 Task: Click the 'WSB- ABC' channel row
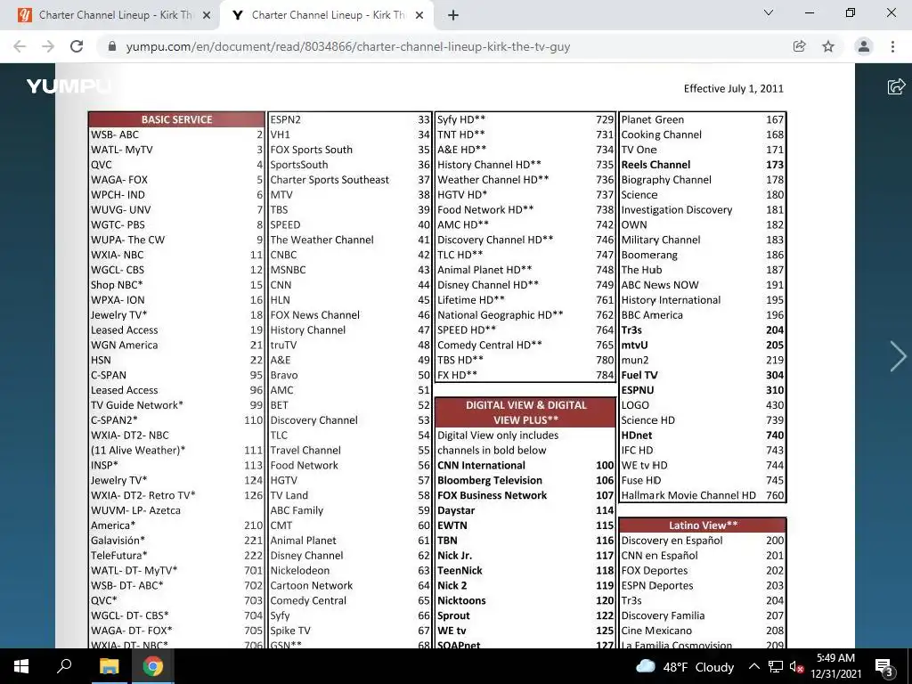click(177, 134)
